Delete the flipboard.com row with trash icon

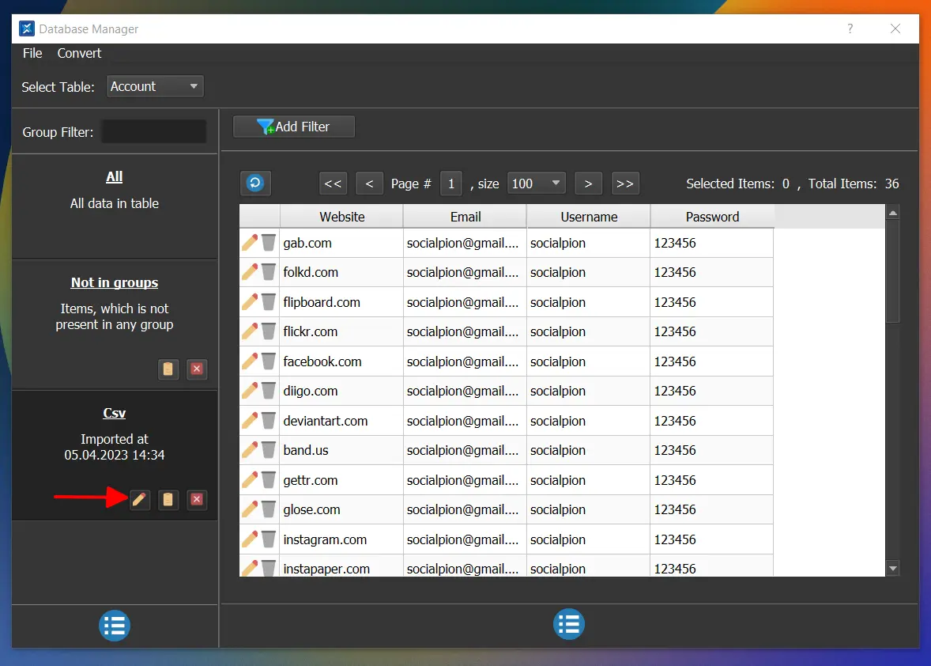pyautogui.click(x=269, y=302)
